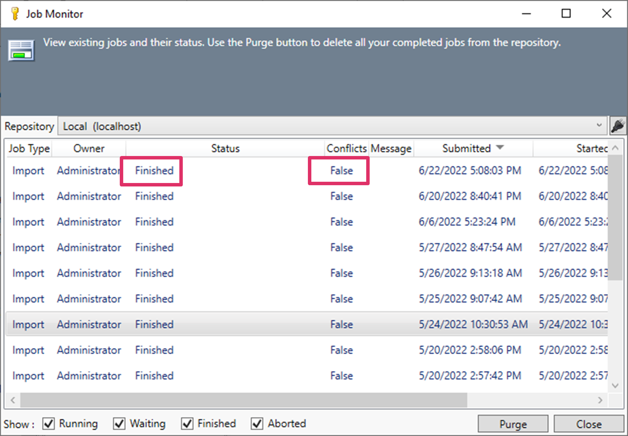Select the job submitted 6/6/2022 5:23:24 PM
Screen dimensions: 628x436
(467, 222)
